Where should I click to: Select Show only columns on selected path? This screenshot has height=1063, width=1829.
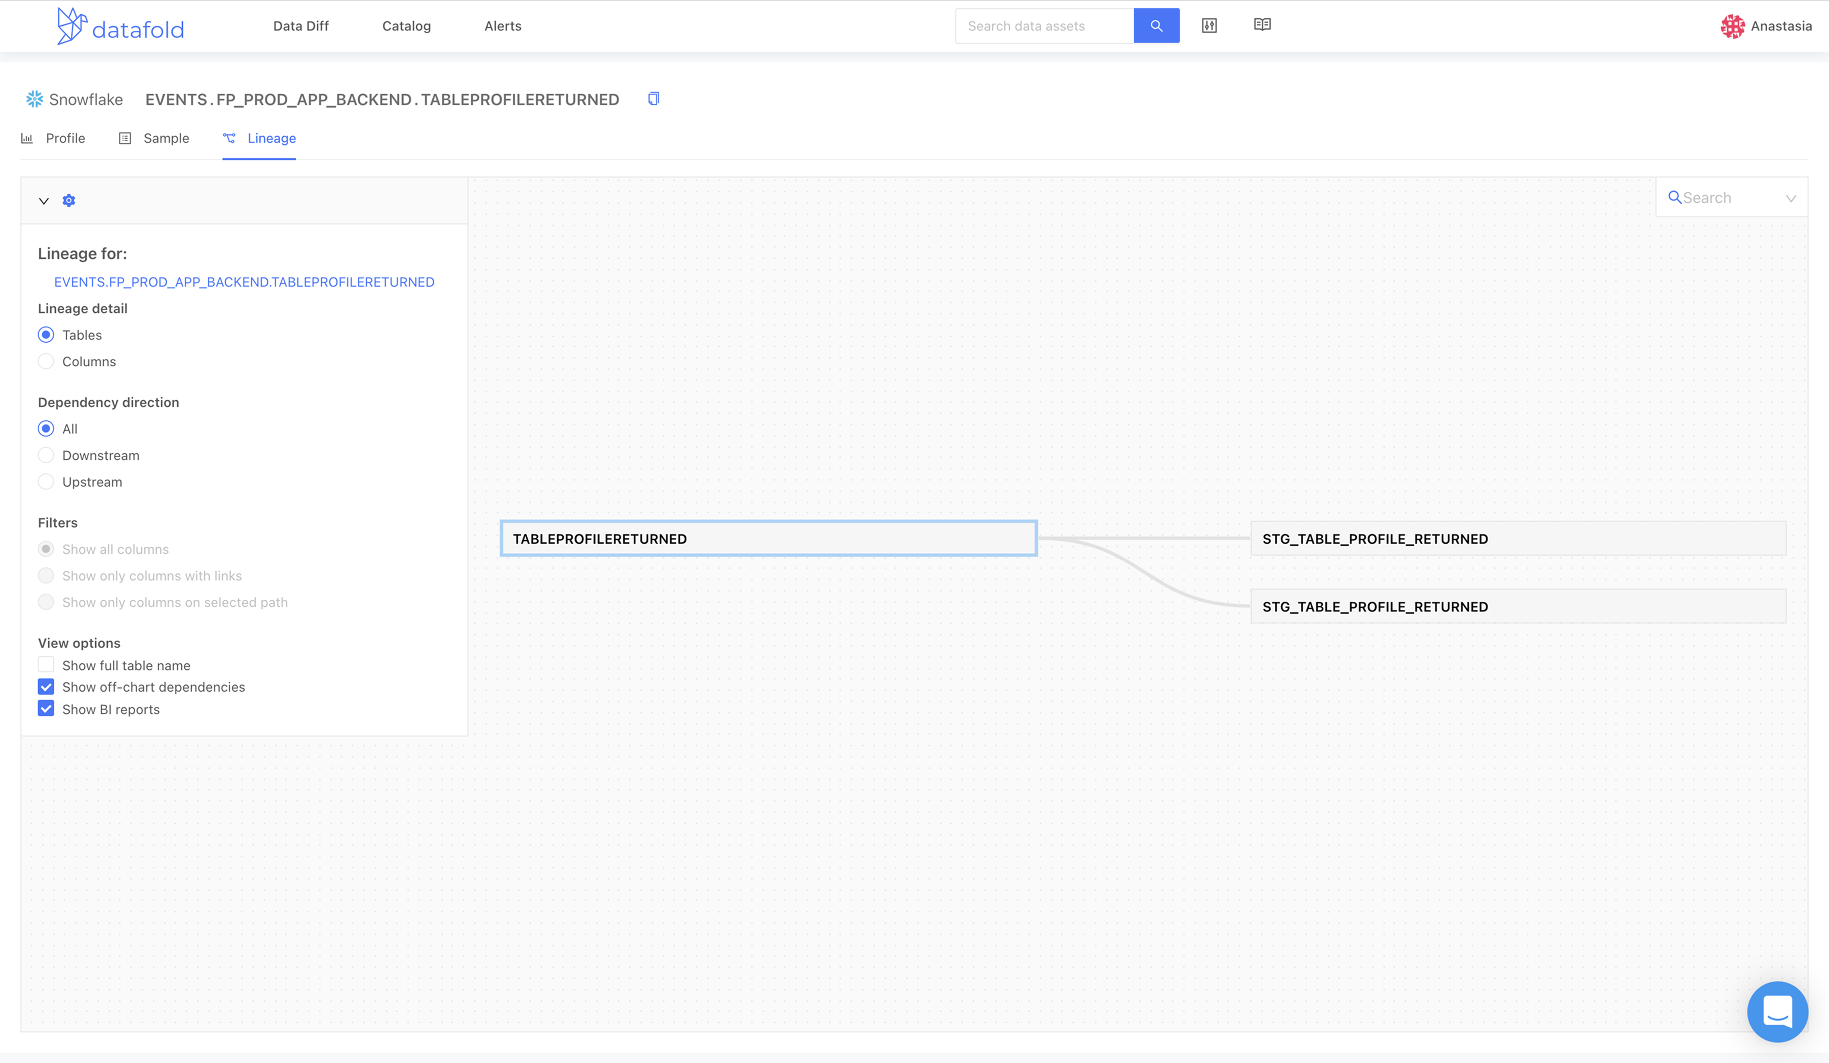[46, 602]
